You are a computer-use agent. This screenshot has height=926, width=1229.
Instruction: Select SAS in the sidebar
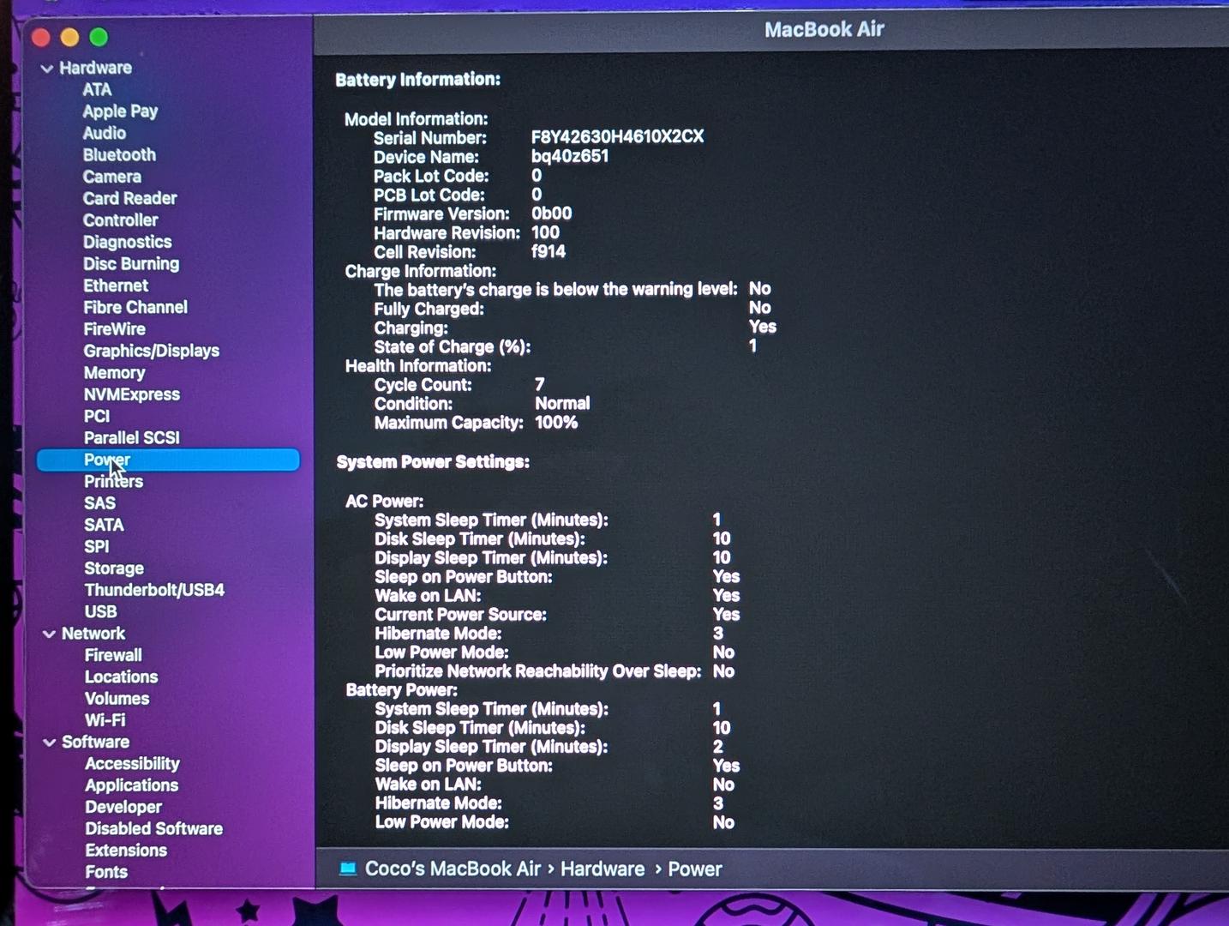click(x=99, y=503)
